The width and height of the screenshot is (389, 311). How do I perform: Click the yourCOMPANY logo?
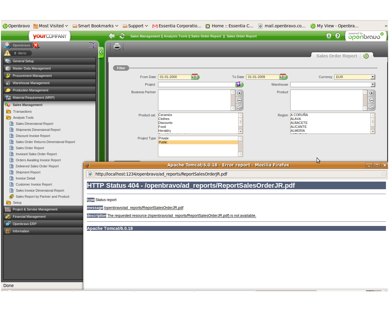(x=50, y=36)
